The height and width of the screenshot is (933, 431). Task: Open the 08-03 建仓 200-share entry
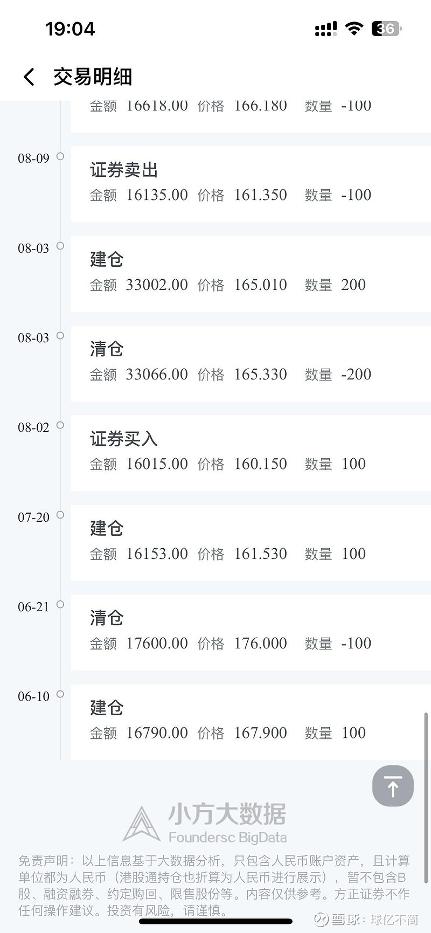click(x=251, y=273)
